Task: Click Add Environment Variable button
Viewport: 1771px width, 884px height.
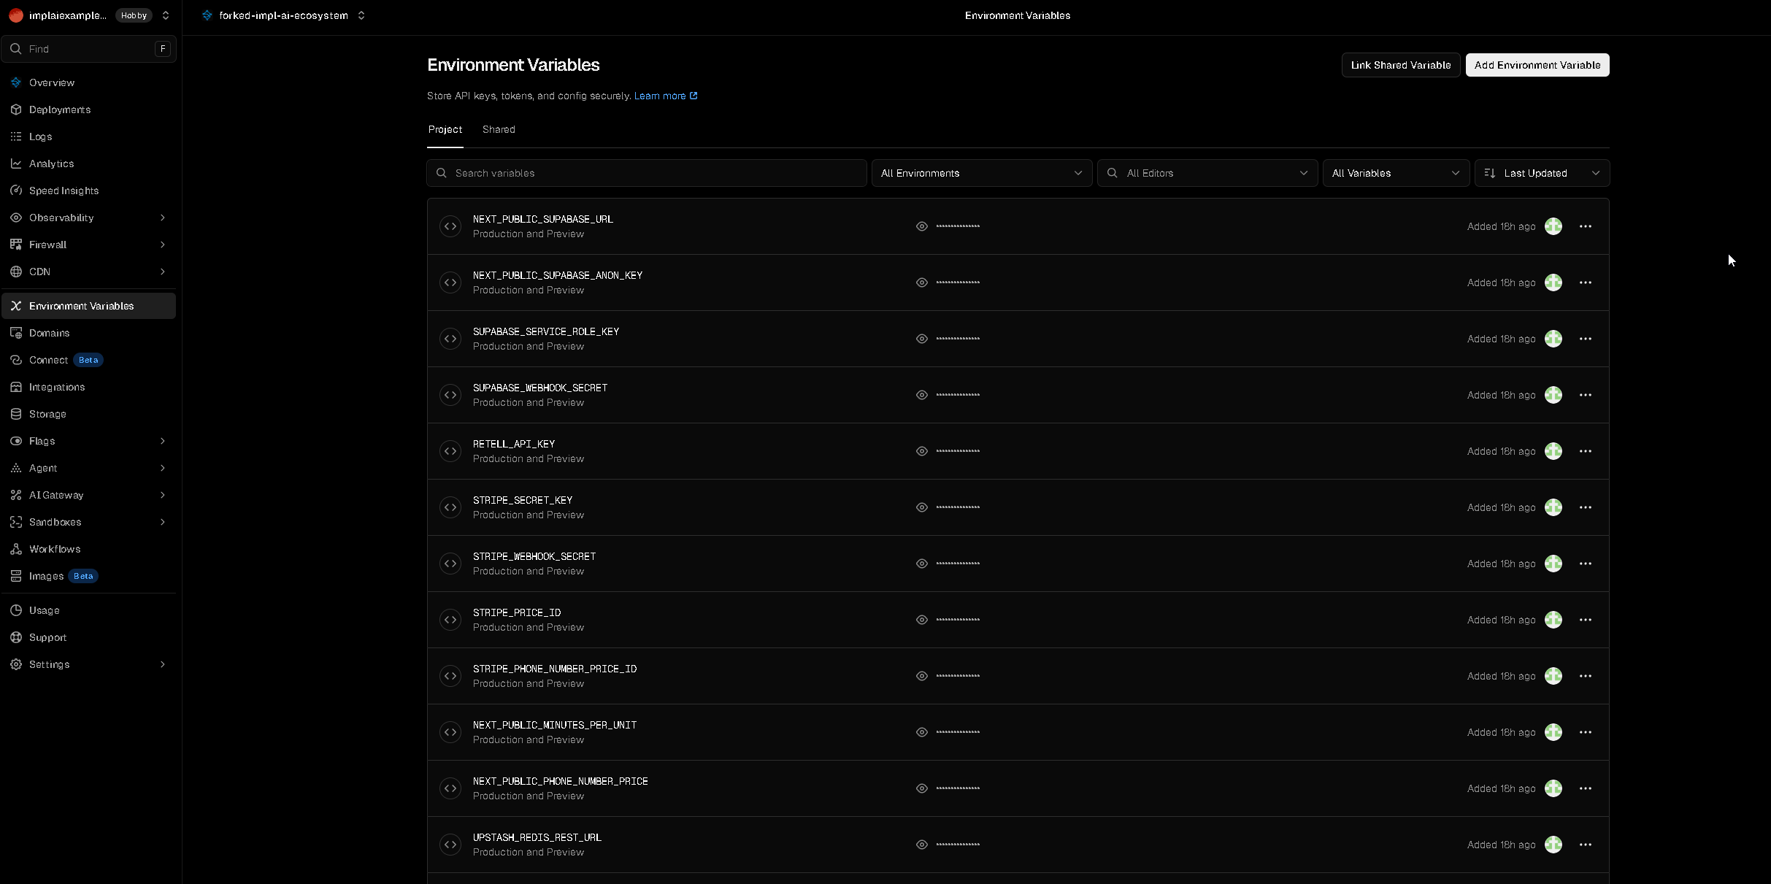Action: pos(1537,65)
